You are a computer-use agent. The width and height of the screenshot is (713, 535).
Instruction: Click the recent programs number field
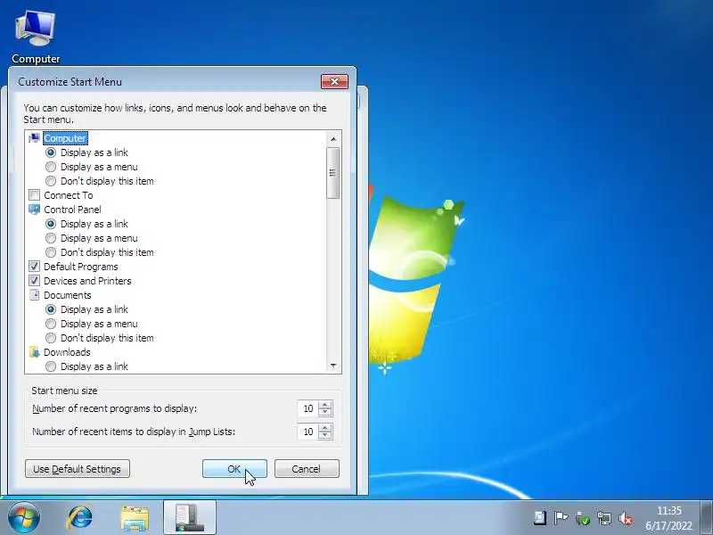click(307, 408)
